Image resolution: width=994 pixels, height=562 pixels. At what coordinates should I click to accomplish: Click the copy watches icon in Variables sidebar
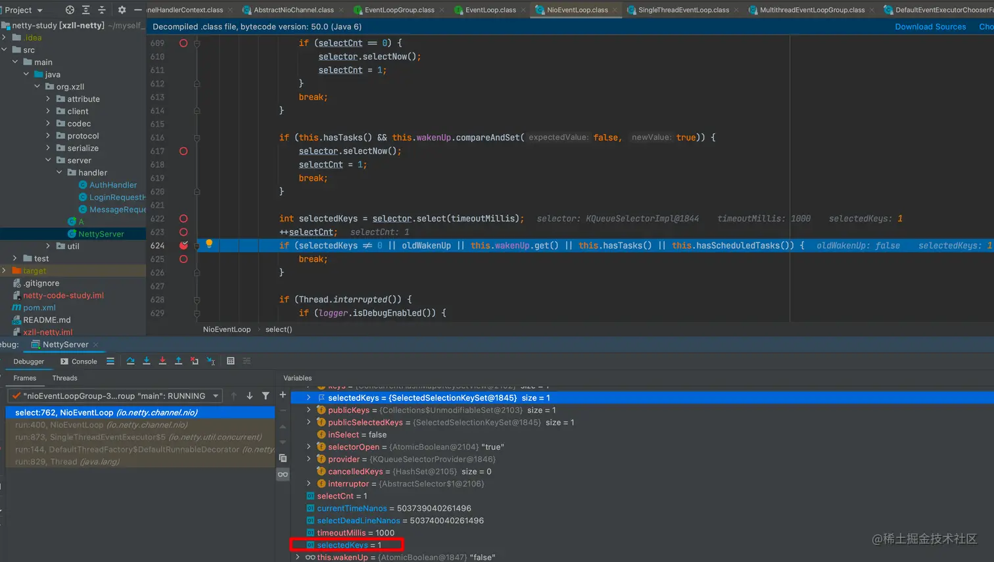coord(283,458)
